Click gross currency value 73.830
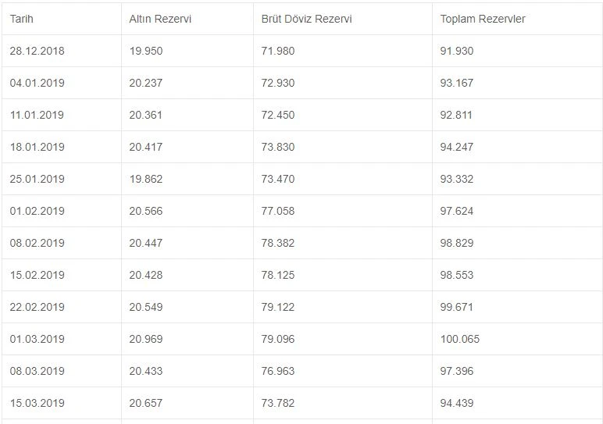Viewport: 603px width, 424px height. [278, 147]
